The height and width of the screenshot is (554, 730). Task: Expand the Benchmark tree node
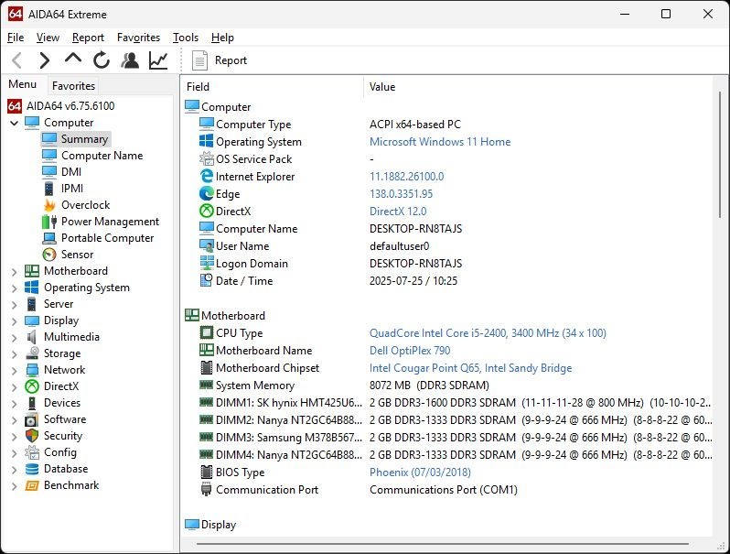(x=15, y=486)
